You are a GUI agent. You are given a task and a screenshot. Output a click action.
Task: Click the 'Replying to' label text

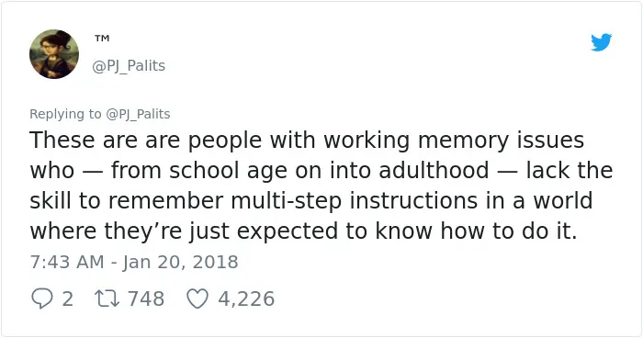[65, 114]
